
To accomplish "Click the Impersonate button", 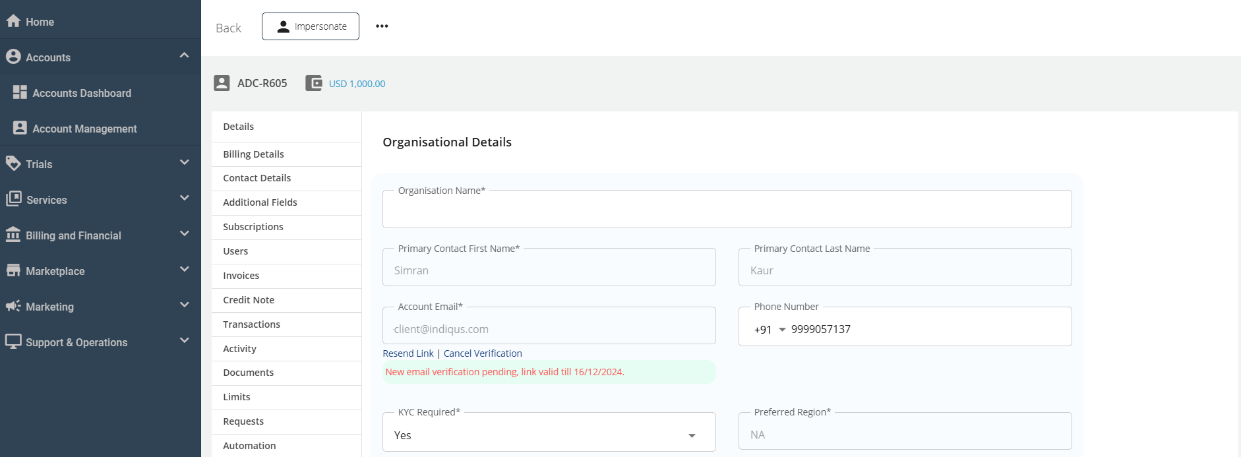I will pos(311,26).
